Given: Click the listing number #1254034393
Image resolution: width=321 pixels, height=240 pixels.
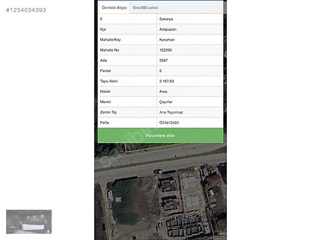Looking at the screenshot, I should [x=26, y=10].
